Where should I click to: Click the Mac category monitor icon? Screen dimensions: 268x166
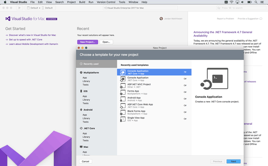(81, 147)
